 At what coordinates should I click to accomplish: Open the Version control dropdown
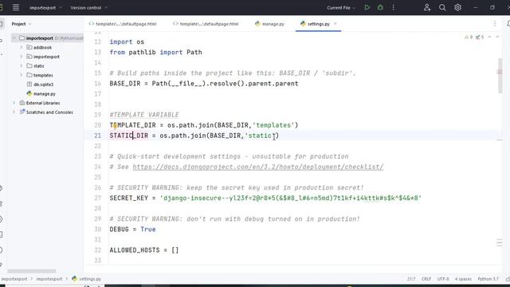click(x=88, y=7)
